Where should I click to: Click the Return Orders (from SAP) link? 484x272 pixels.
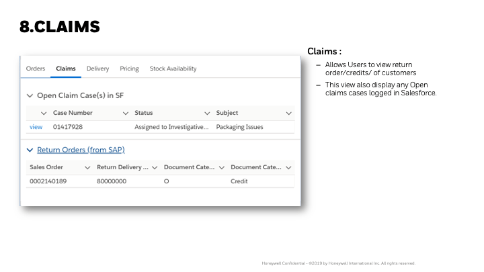point(80,150)
